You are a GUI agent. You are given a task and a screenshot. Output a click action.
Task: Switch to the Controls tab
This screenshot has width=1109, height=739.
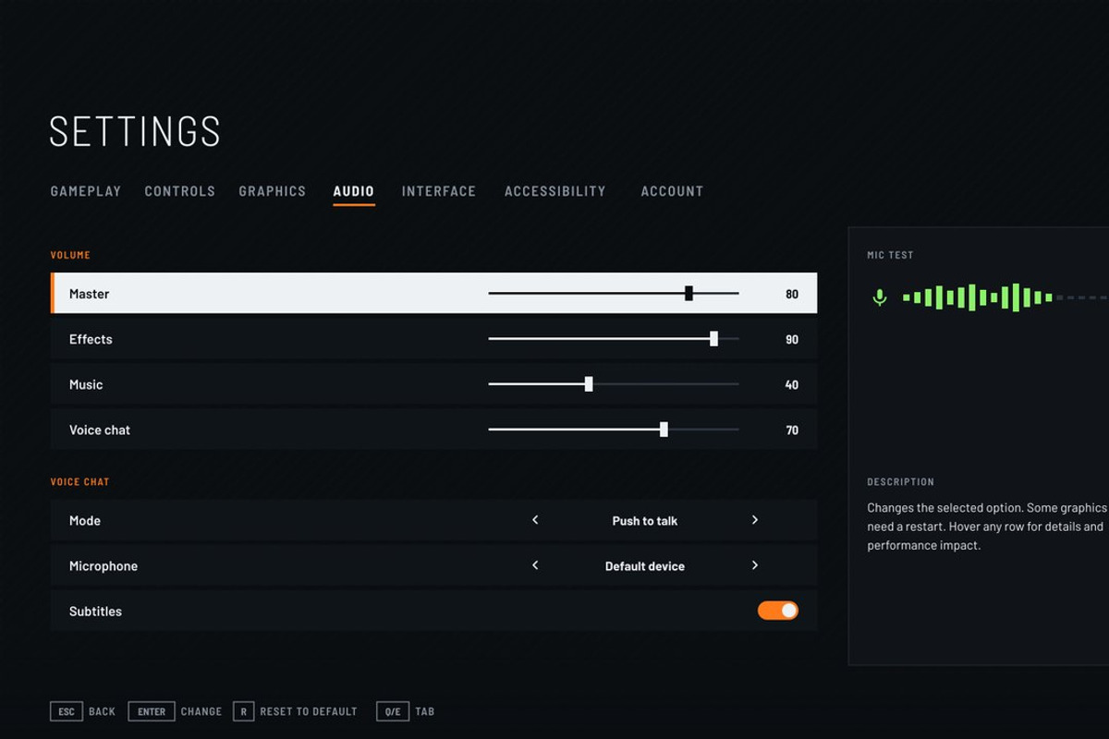point(180,191)
